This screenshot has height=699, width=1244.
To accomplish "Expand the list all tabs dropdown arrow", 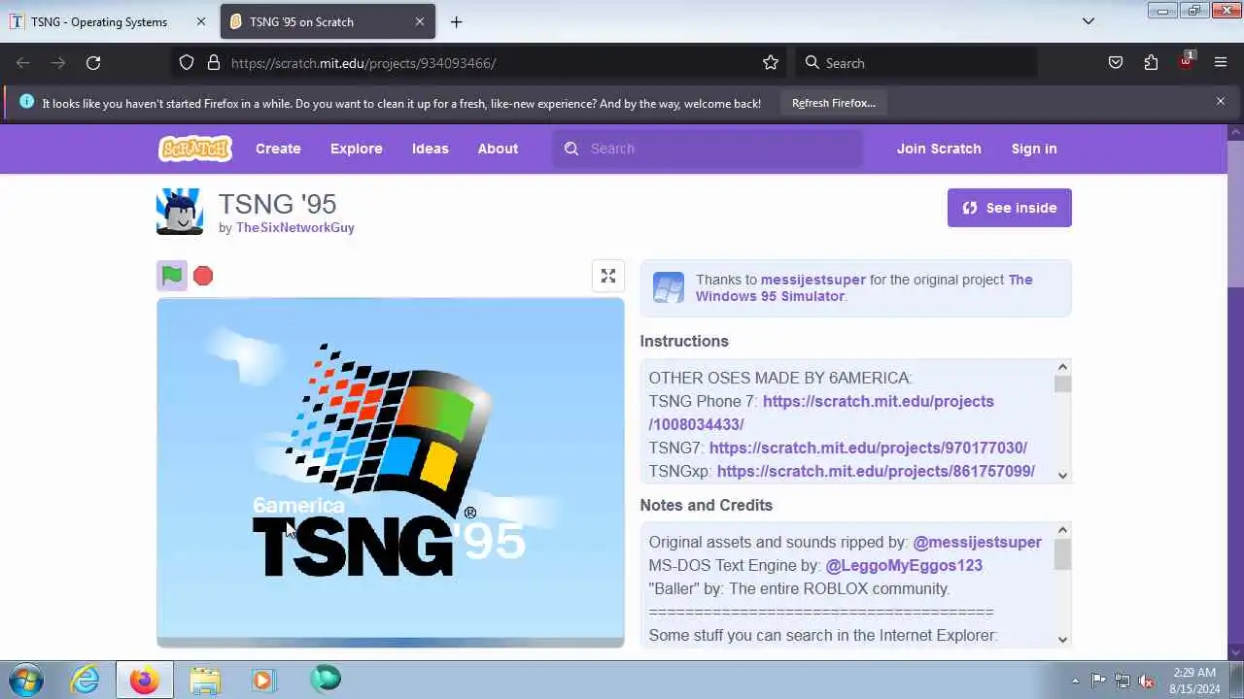I will (x=1088, y=21).
